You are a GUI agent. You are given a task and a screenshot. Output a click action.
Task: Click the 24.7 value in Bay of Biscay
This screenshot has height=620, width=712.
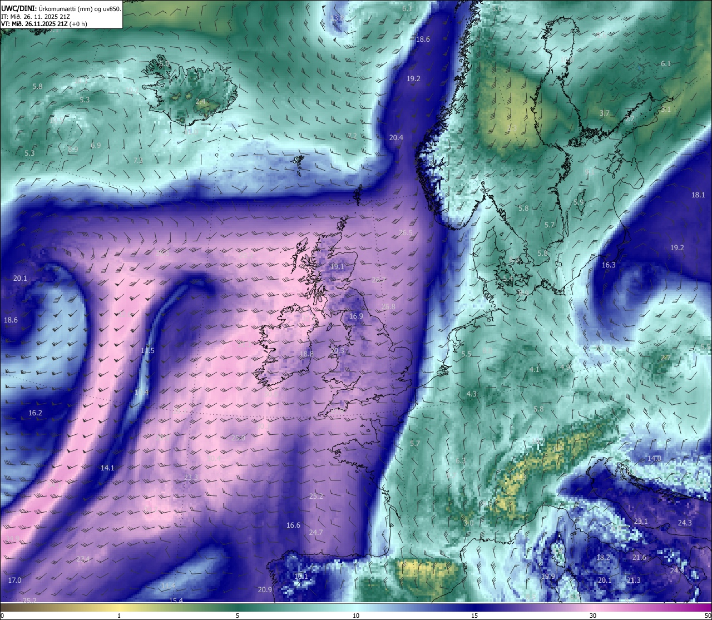pos(315,532)
